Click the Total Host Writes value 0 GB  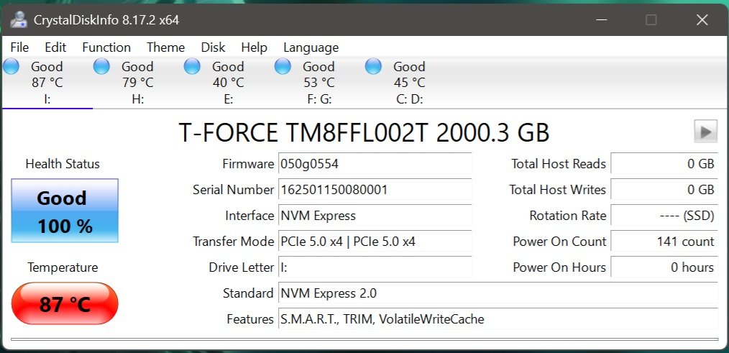[664, 190]
